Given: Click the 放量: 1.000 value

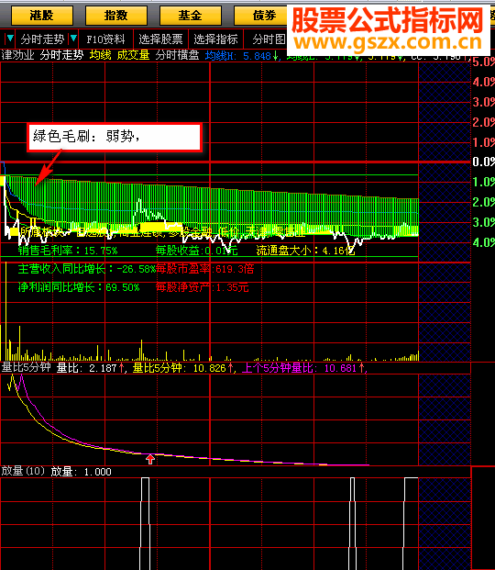Looking at the screenshot, I should click(x=81, y=472).
